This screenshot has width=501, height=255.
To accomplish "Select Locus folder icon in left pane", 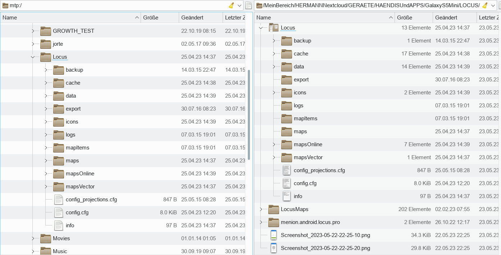I will point(46,57).
